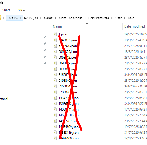Expand the chevron after PersistentData
147x145 pixels.
click(112, 18)
